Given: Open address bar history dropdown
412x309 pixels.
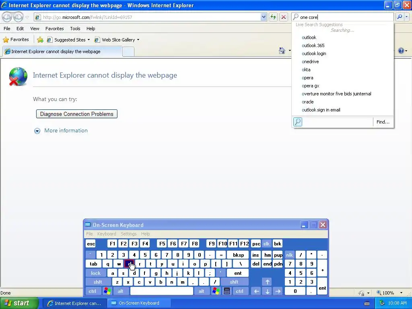Looking at the screenshot, I should coord(264,17).
